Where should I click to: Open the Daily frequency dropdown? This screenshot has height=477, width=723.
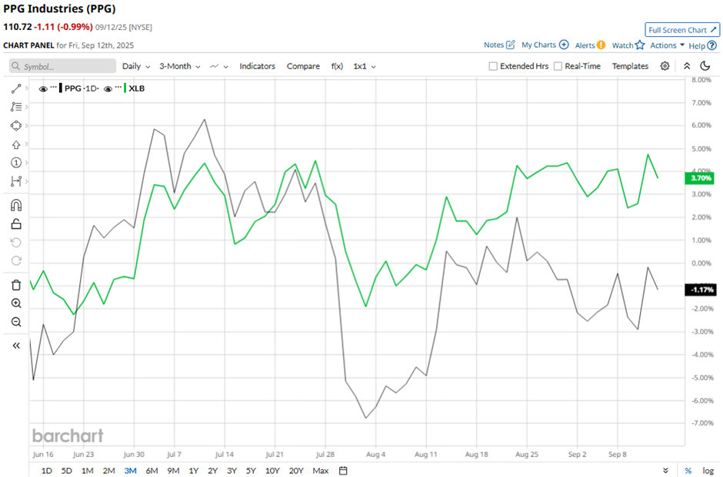[x=136, y=66]
